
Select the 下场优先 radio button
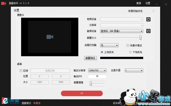click(130, 52)
